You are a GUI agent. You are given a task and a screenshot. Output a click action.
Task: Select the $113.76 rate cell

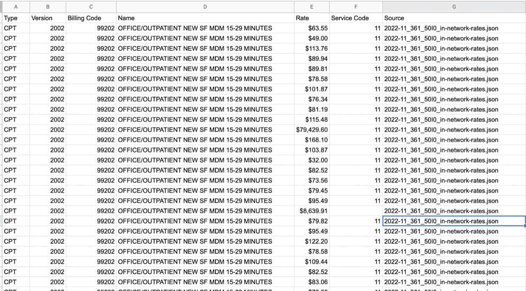click(x=312, y=48)
